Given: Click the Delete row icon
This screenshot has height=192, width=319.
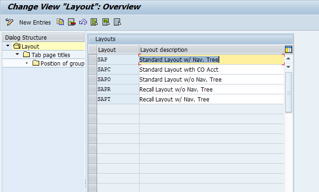Looking at the screenshot, I should click(x=72, y=22).
